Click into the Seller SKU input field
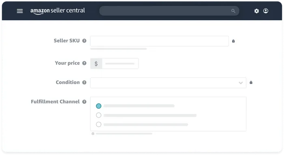Viewport: 284px width, 155px height. click(x=159, y=41)
